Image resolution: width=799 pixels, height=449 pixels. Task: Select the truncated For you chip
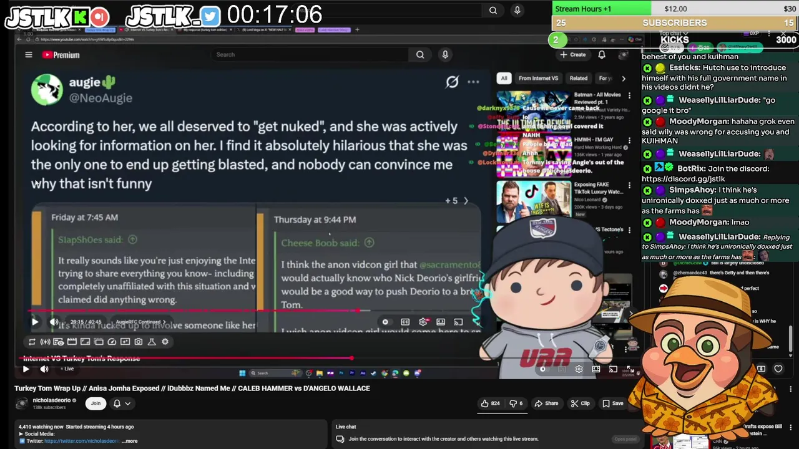pyautogui.click(x=605, y=79)
